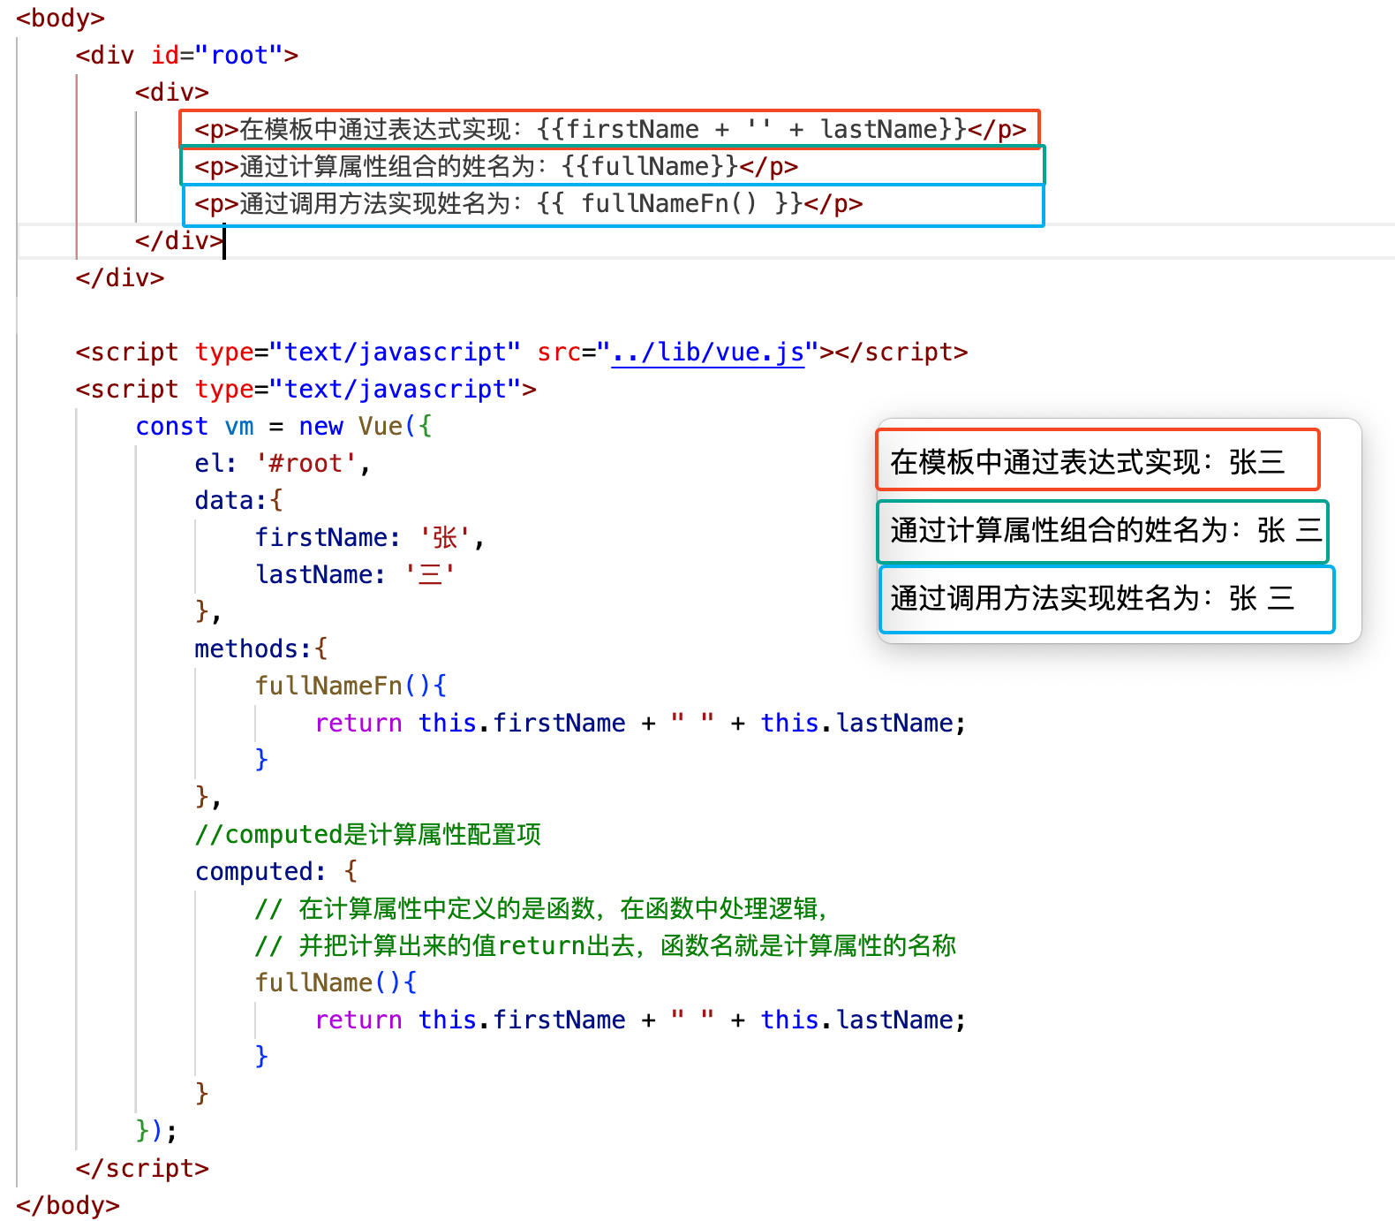Viewport: 1395px width, 1221px height.
Task: Select the lastName: '三' data line
Action: [355, 575]
